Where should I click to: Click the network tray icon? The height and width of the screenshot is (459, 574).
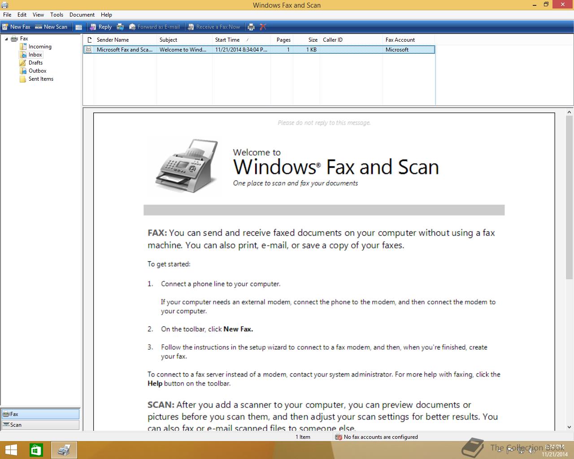pyautogui.click(x=521, y=450)
